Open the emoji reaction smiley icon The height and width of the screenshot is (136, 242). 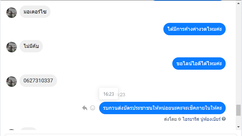(x=93, y=108)
